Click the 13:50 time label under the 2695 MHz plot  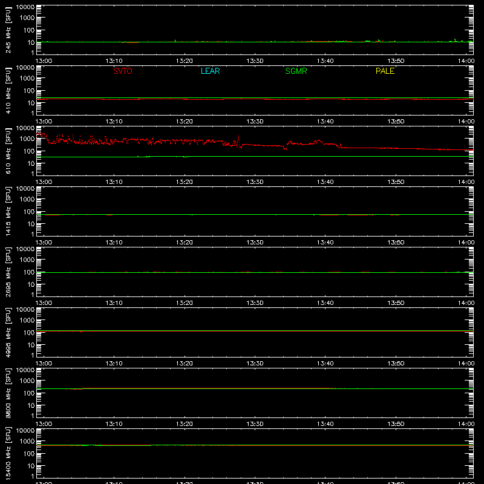tap(396, 303)
